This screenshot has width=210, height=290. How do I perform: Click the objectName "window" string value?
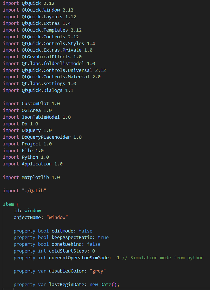[57, 217]
